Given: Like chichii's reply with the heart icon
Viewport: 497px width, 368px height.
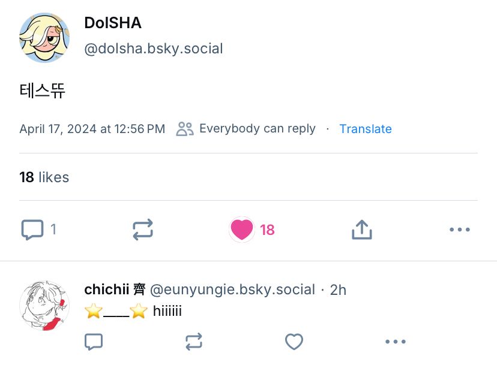Looking at the screenshot, I should (x=294, y=342).
